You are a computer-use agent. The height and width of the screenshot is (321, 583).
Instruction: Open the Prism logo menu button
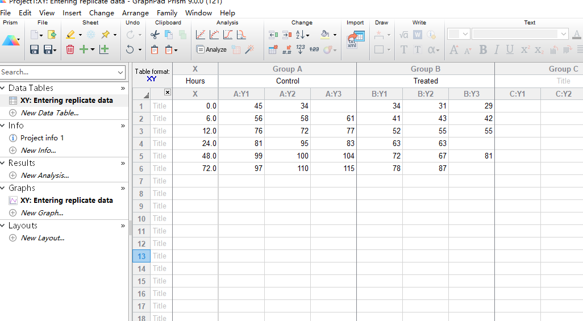click(x=10, y=40)
